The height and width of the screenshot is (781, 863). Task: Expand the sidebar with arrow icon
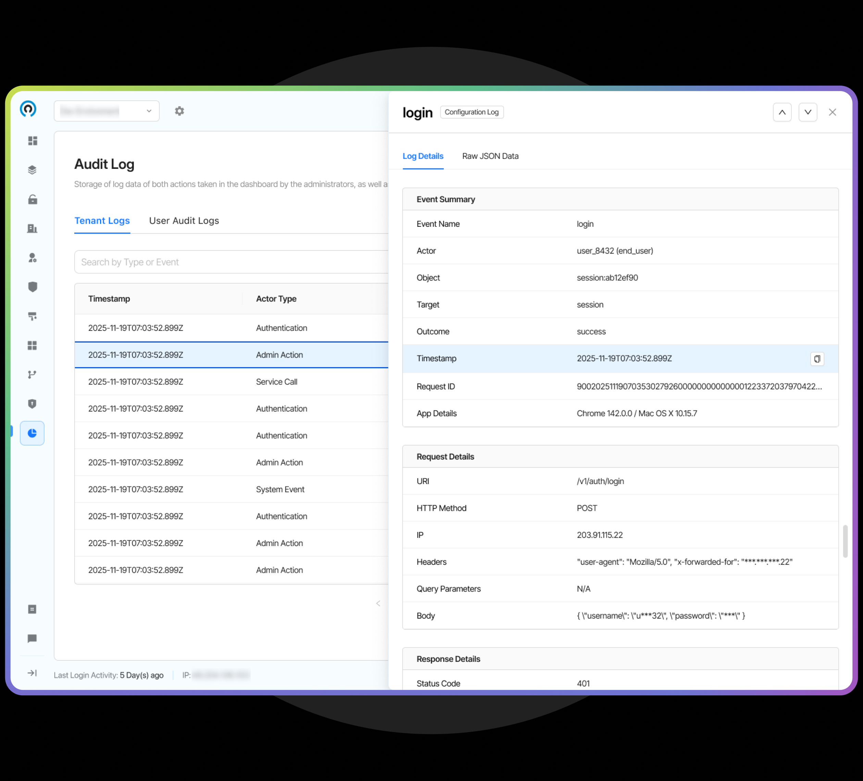[32, 673]
